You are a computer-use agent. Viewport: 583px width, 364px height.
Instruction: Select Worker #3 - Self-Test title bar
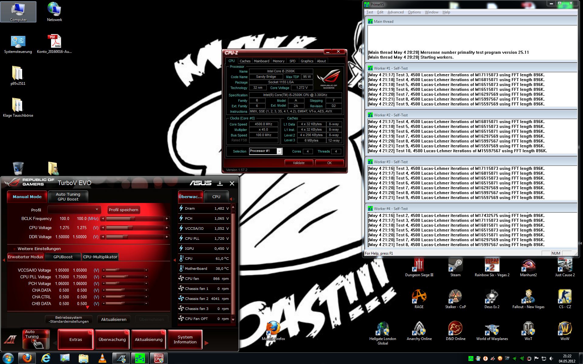[471, 162]
